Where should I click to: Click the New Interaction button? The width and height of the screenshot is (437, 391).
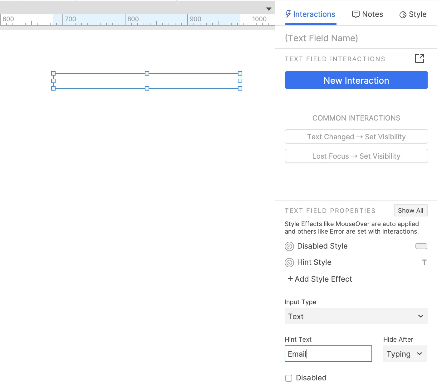pyautogui.click(x=356, y=80)
